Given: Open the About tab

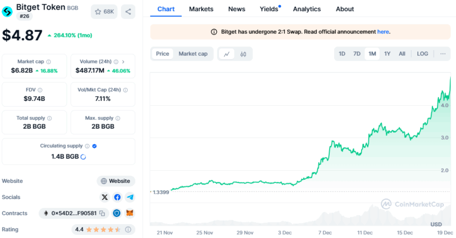Looking at the screenshot, I should point(345,9).
